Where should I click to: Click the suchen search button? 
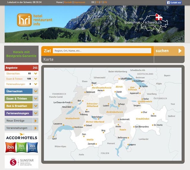point(169,51)
